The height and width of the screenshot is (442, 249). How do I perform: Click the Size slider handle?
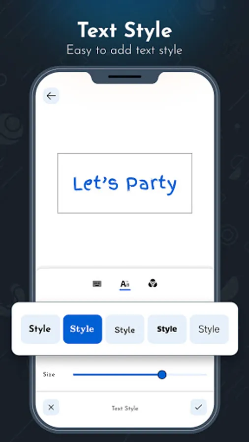tap(162, 375)
